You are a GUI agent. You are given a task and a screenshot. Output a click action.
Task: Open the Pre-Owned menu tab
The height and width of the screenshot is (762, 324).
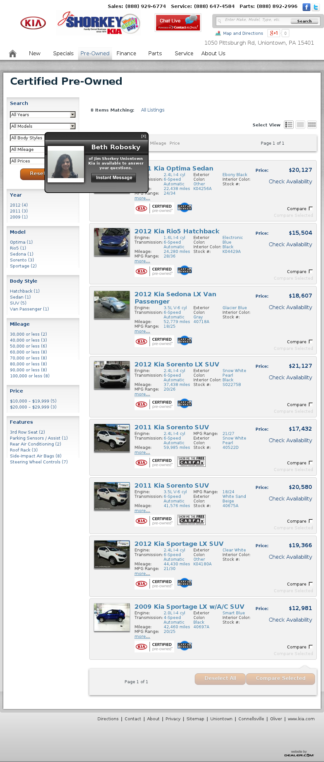95,53
